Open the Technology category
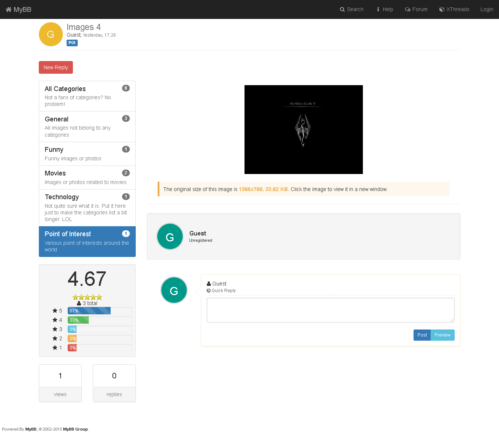The width and height of the screenshot is (499, 438). pyautogui.click(x=87, y=208)
